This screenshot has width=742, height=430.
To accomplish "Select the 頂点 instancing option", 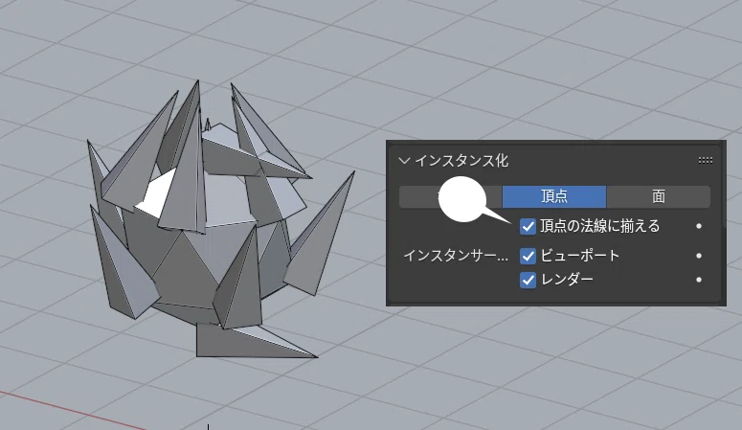I will click(554, 196).
